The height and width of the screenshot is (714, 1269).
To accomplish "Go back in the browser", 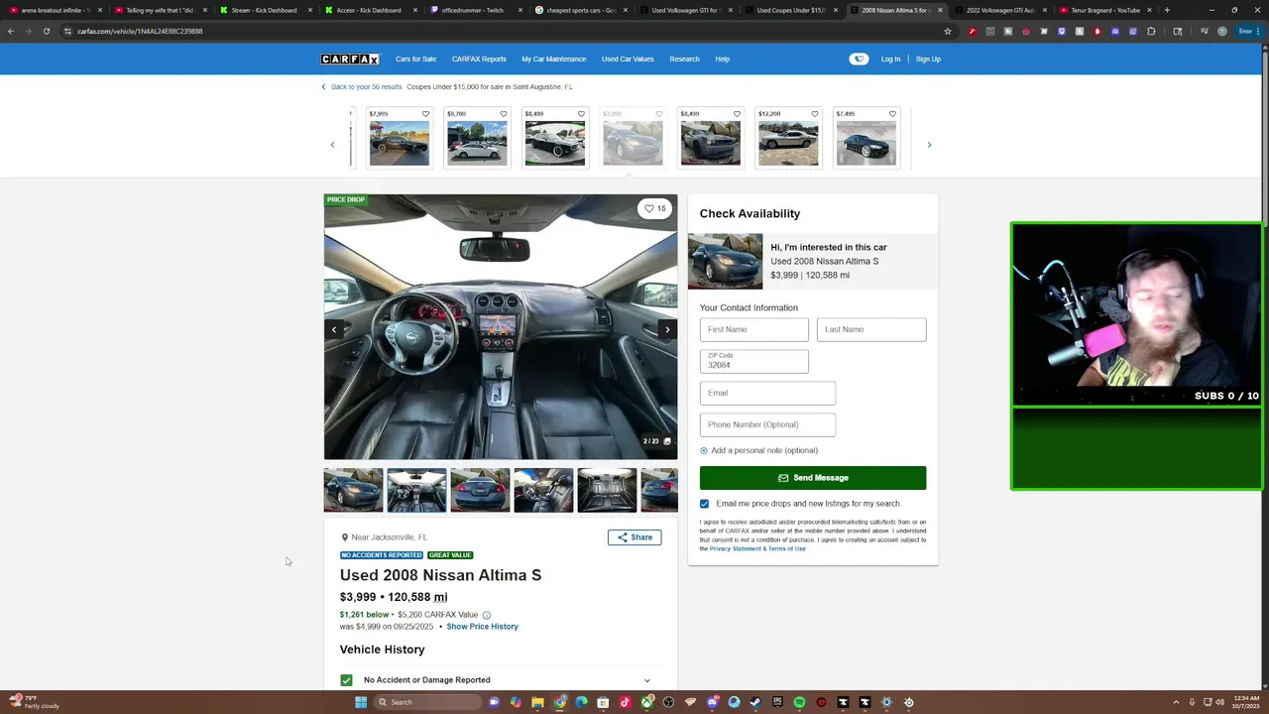I will coord(10,31).
